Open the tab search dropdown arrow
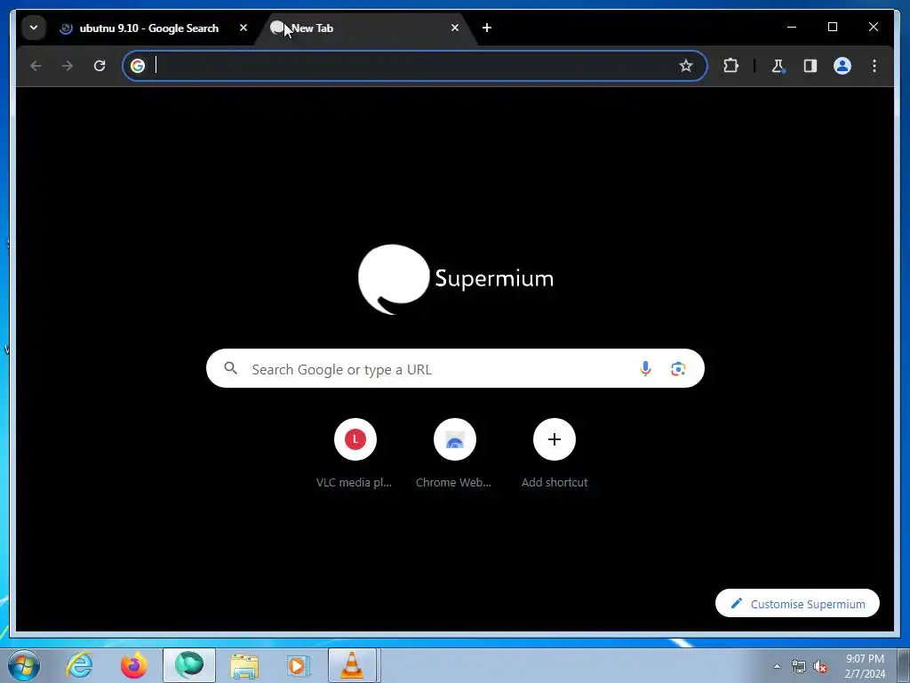The height and width of the screenshot is (683, 910). (34, 28)
